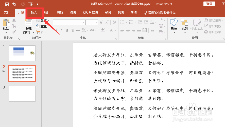Click numbering list icon
This screenshot has width=225, height=127.
pos(131,22)
